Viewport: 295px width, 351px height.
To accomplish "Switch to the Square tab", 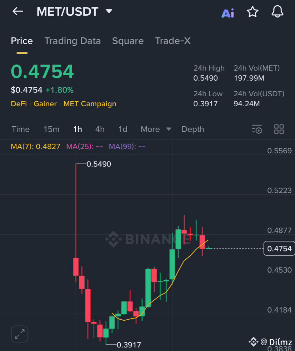I will click(x=128, y=41).
